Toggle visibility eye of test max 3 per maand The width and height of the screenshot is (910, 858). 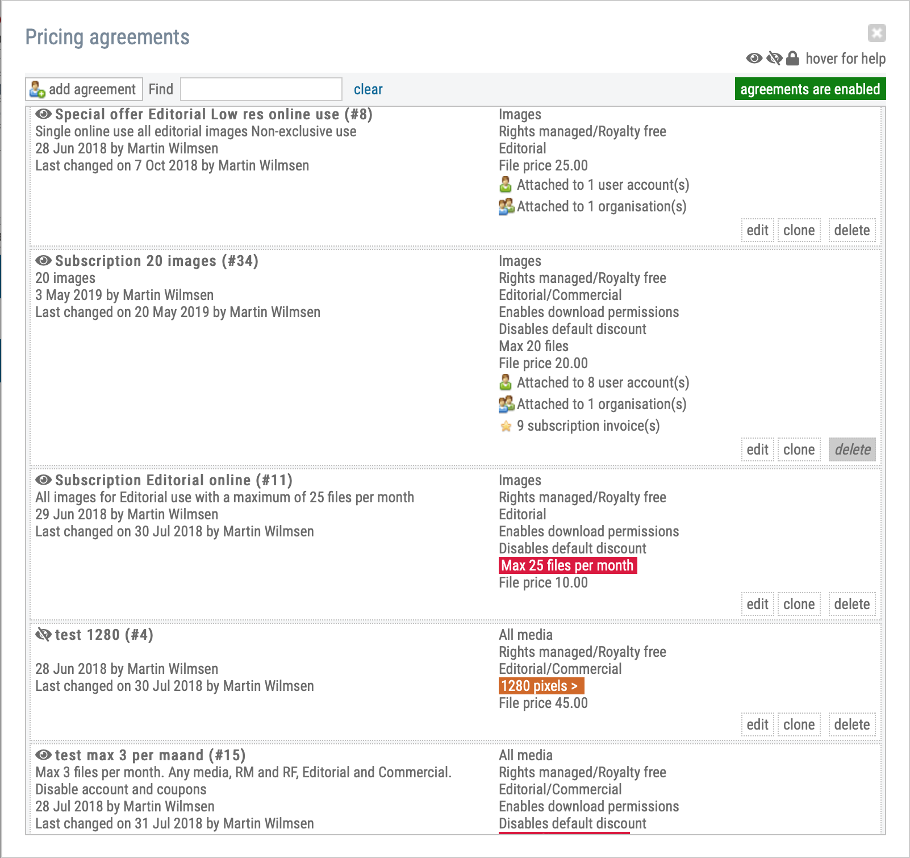pos(43,755)
